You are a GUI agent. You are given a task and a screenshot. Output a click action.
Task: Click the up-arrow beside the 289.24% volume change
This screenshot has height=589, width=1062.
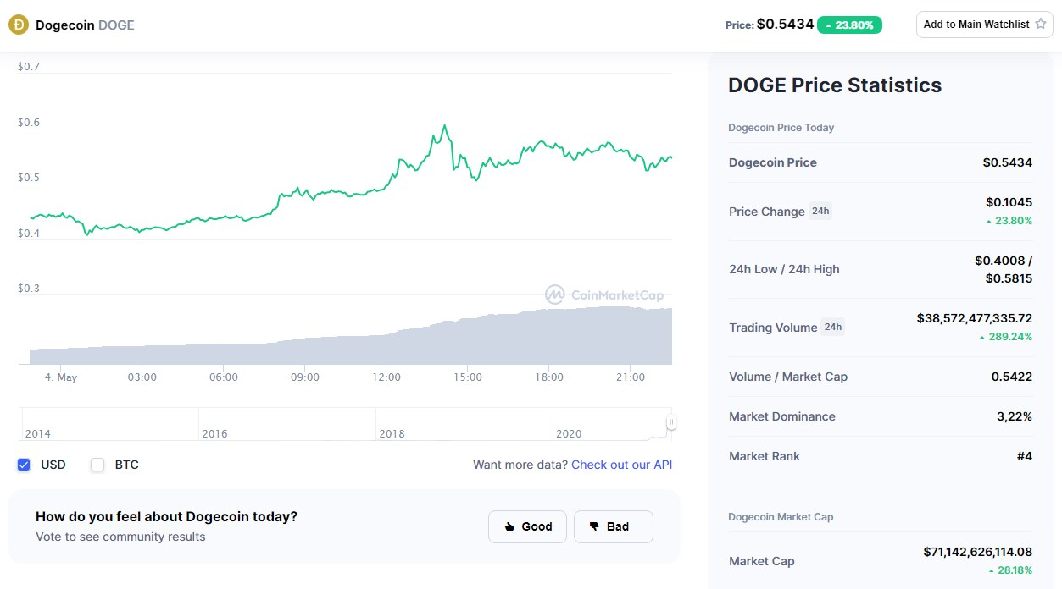tap(982, 337)
